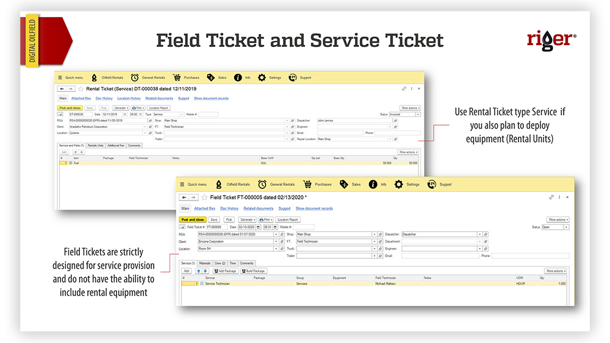Screen dimensions: 610x343
Task: Expand Generate dropdown in Field Ticket window
Action: (246, 219)
